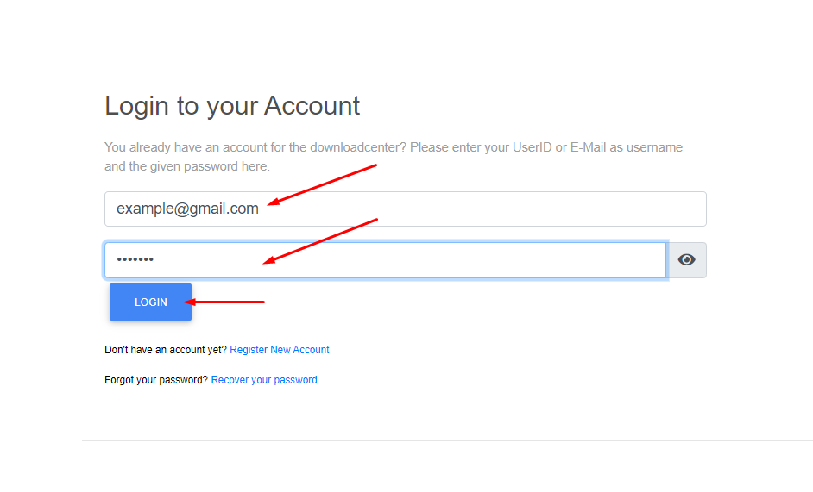Viewport: 813px width, 492px height.
Task: Click the red arrow pointing at email field
Action: point(322,185)
